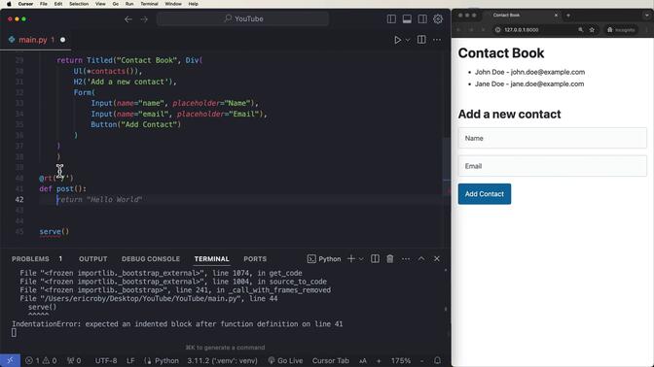The width and height of the screenshot is (654, 367).
Task: Place cursor on serve() line 45
Action: click(x=54, y=231)
